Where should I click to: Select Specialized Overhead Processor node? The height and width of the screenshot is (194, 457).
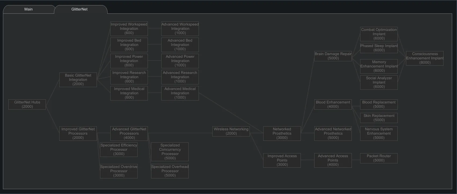tap(170, 171)
